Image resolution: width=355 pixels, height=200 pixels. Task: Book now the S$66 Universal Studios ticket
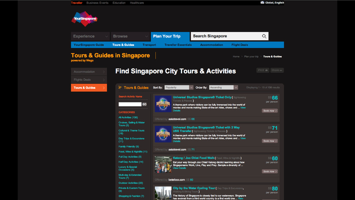click(270, 111)
